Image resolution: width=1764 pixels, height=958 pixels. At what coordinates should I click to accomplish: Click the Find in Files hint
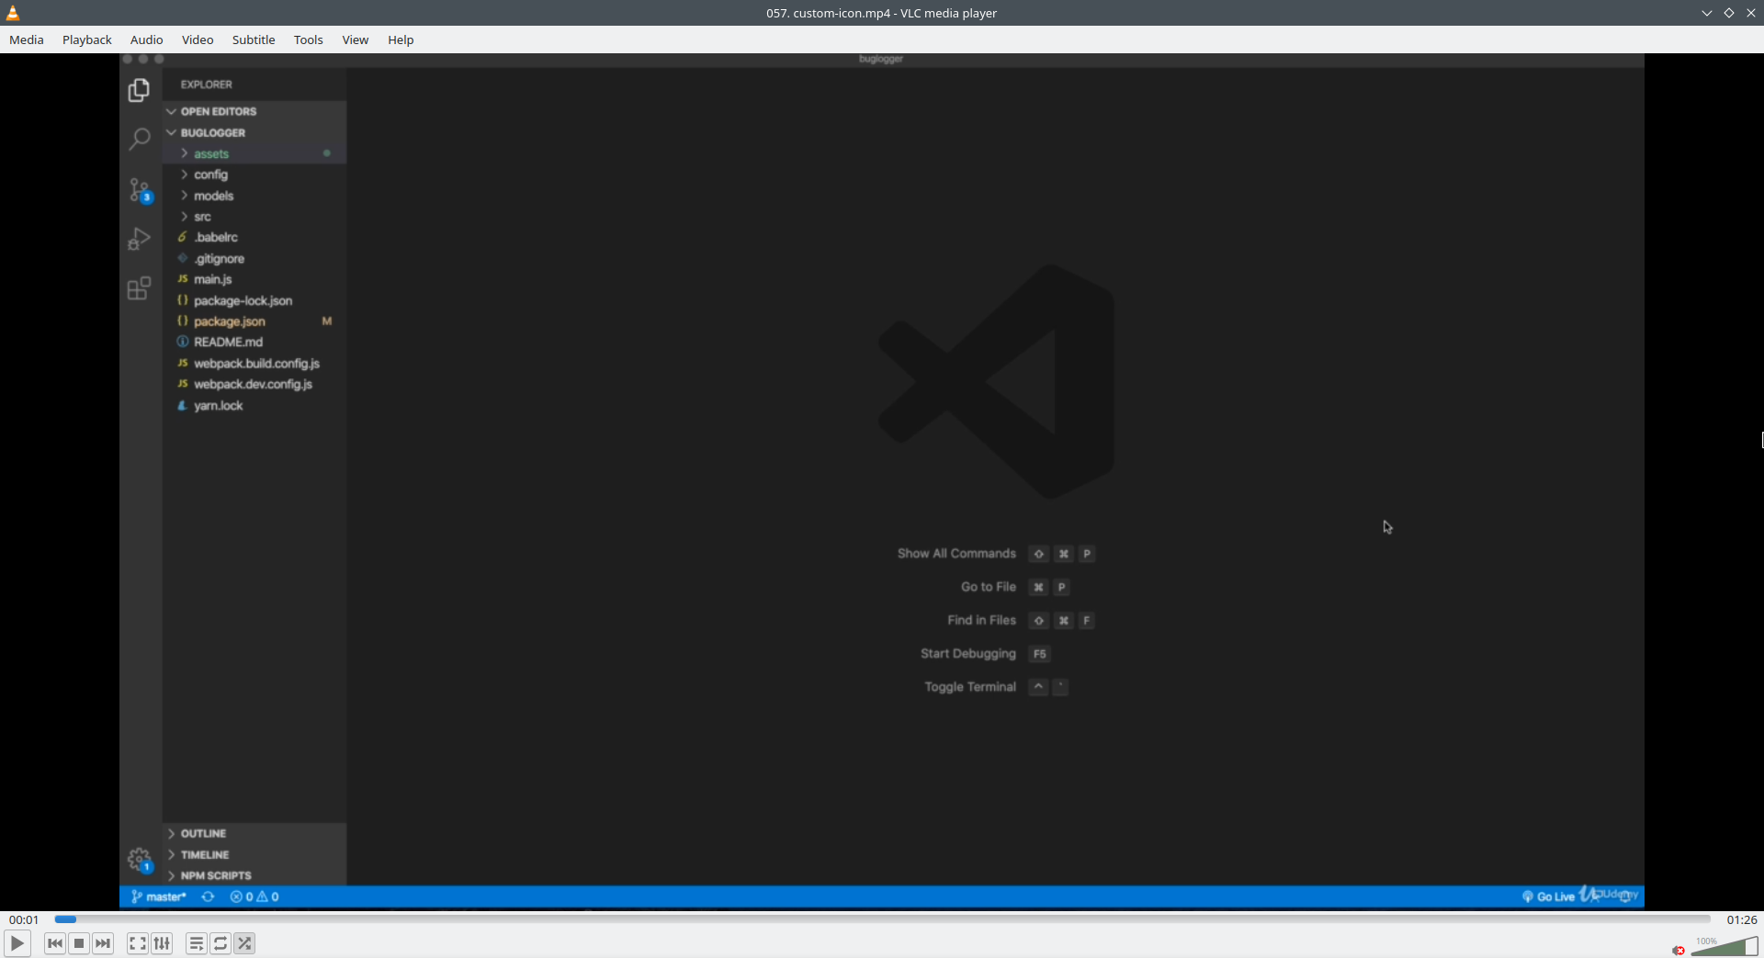981,620
